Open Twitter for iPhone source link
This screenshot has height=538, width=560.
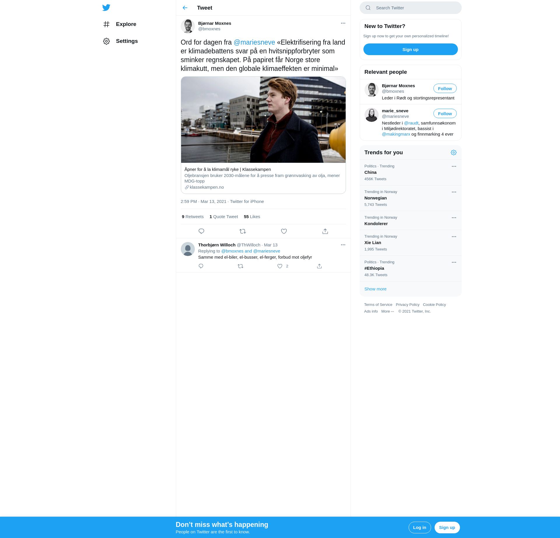[247, 201]
